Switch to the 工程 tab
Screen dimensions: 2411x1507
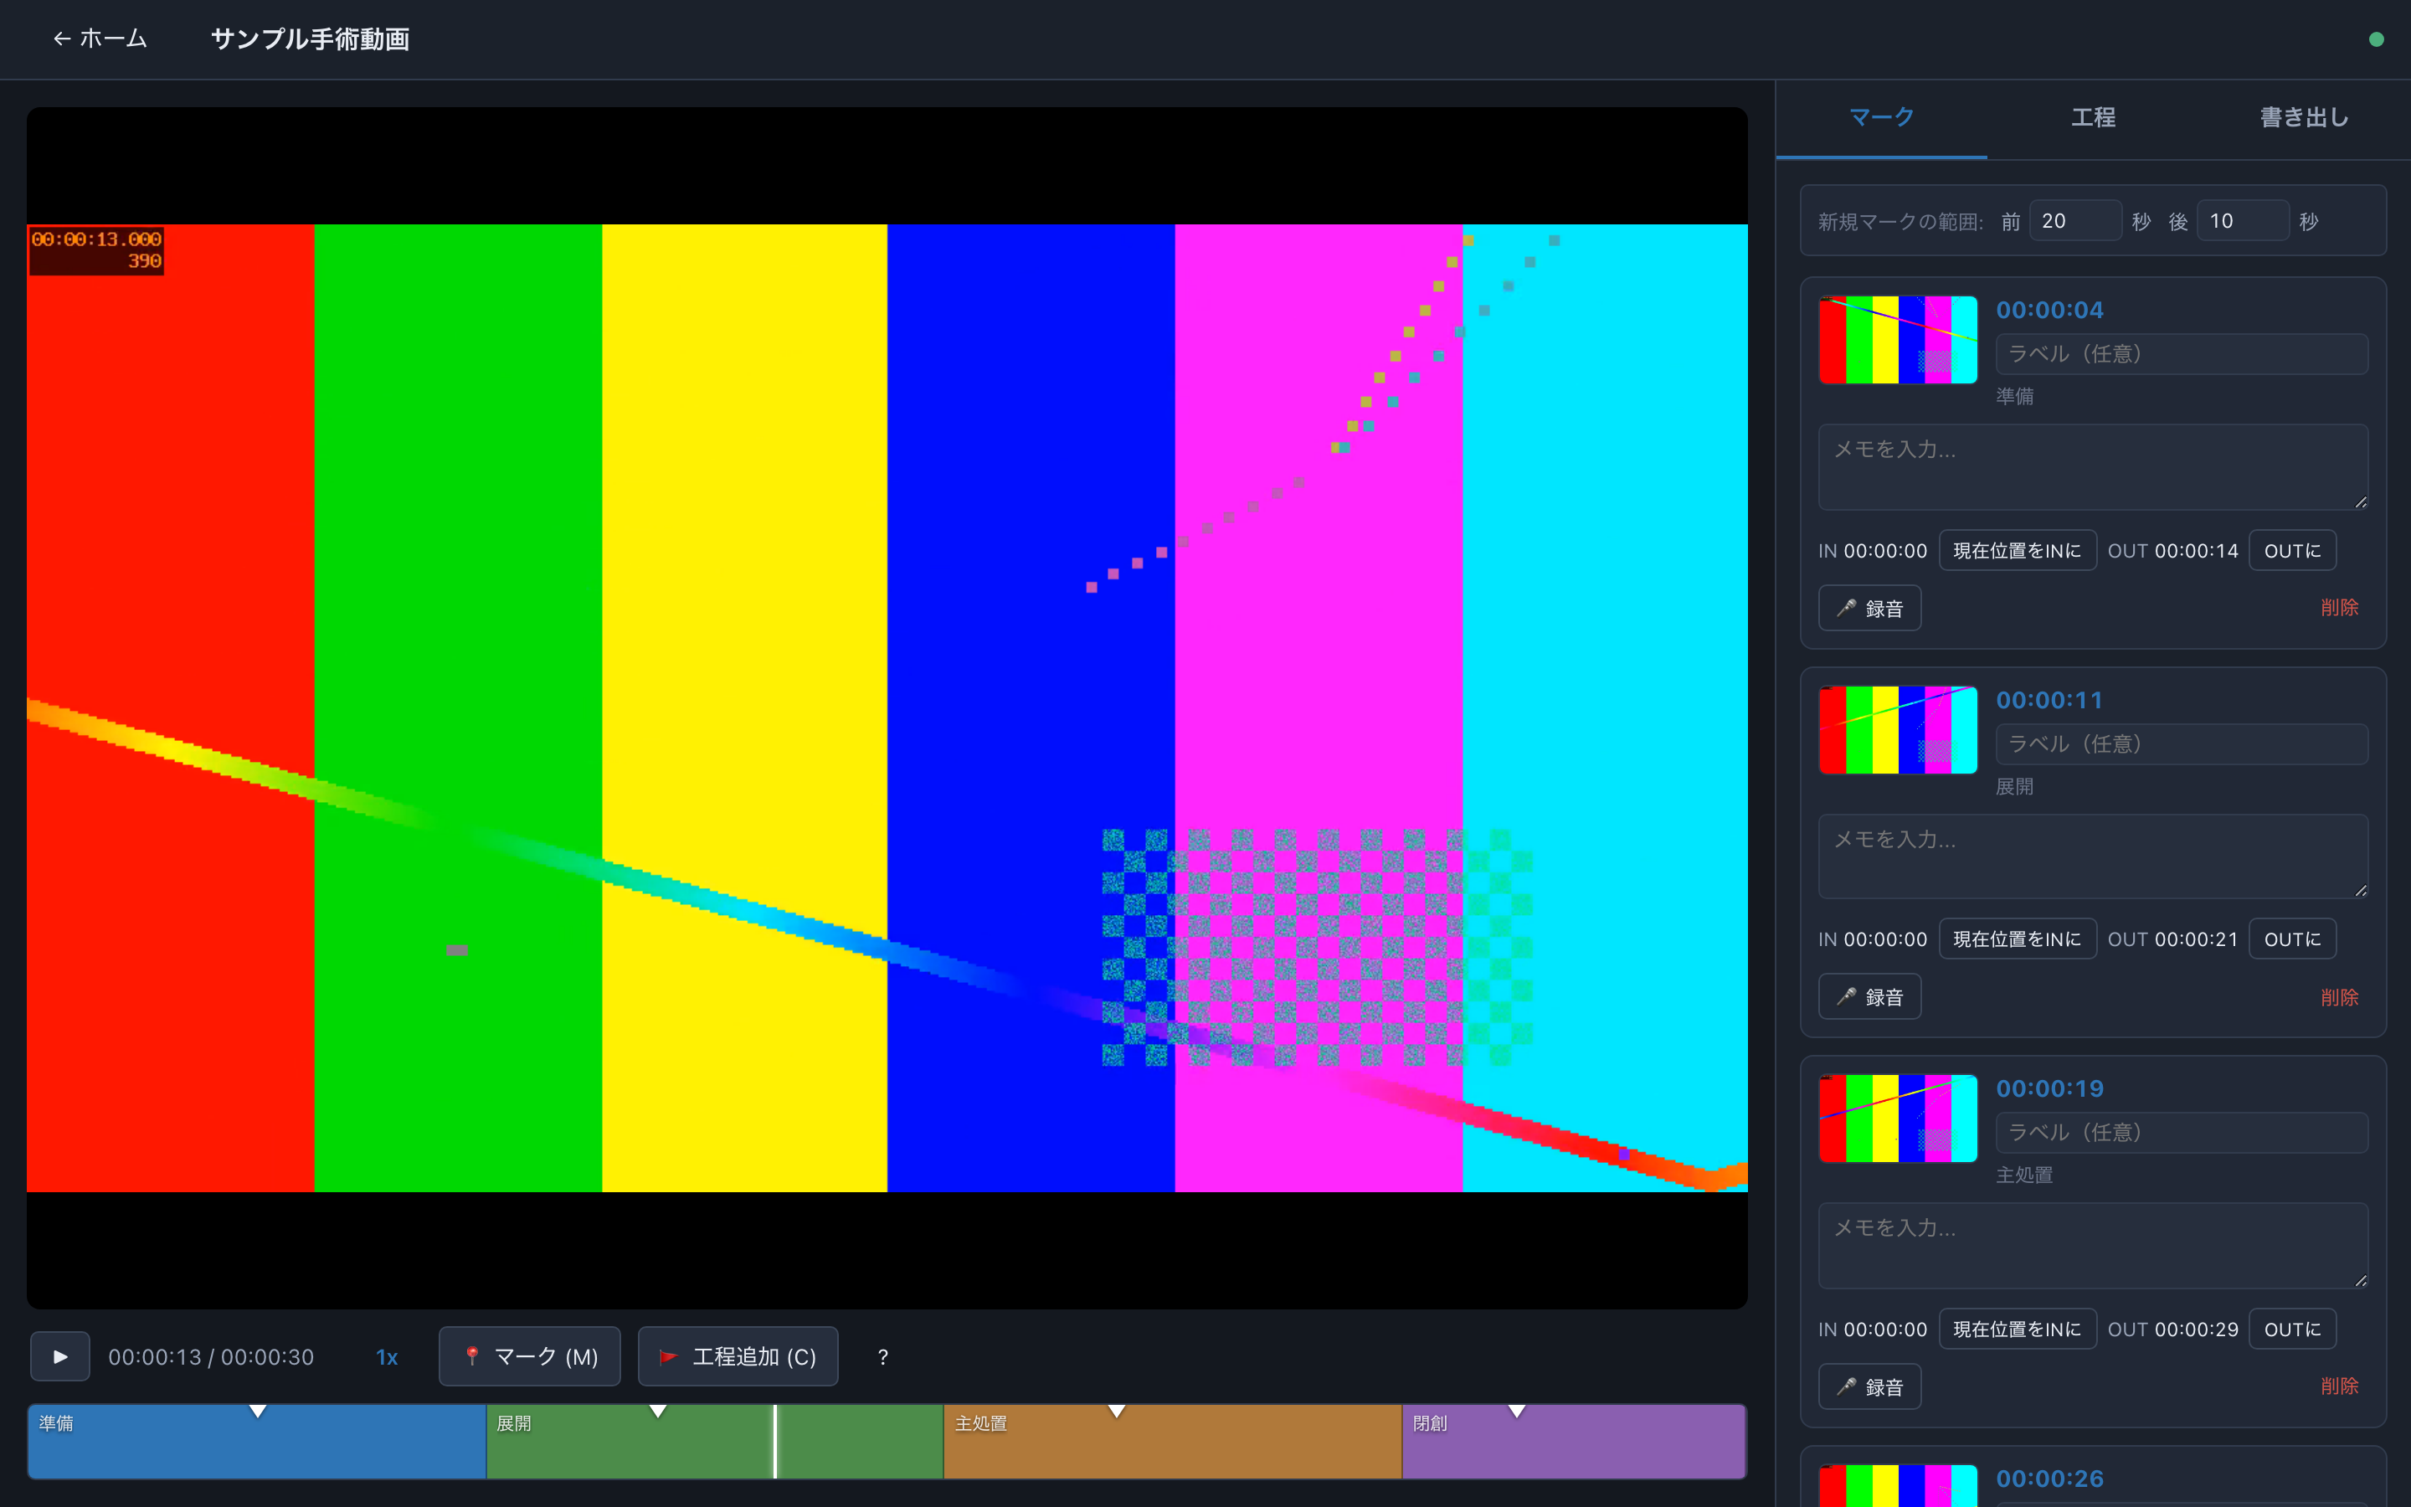point(2093,117)
